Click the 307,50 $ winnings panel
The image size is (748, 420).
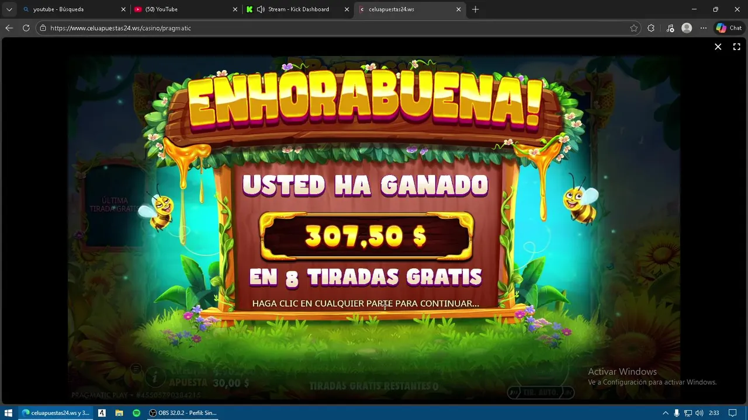point(366,236)
